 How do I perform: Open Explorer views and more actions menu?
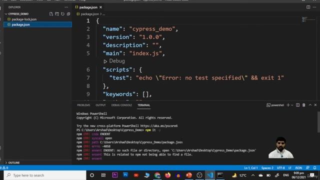pos(66,7)
